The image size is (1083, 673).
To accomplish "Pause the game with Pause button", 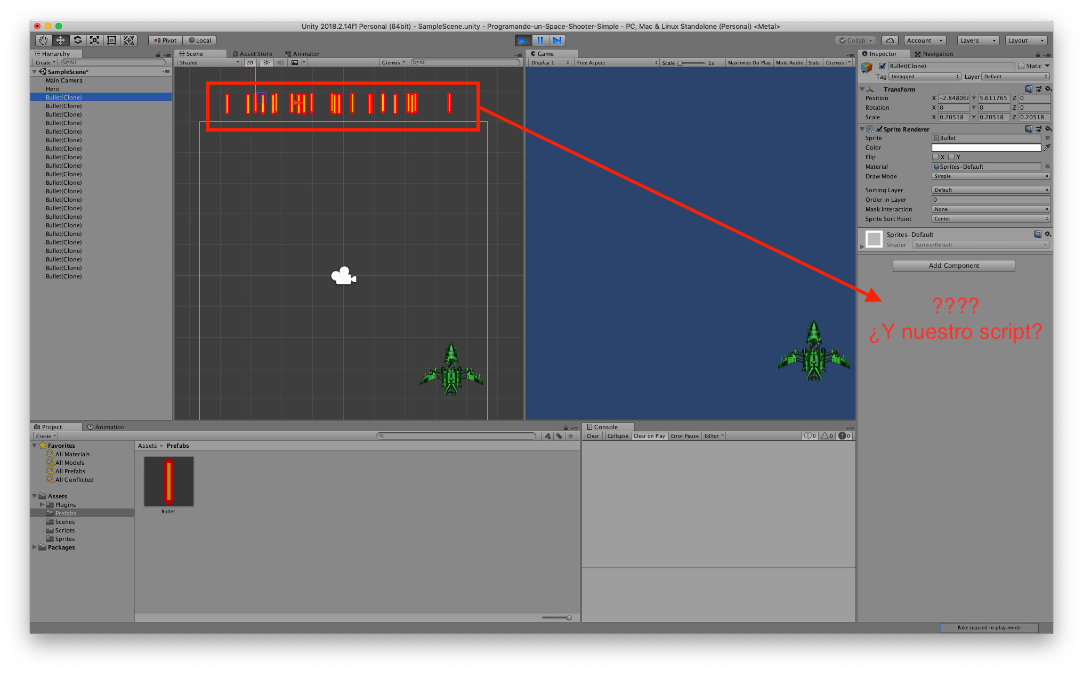I will 540,40.
